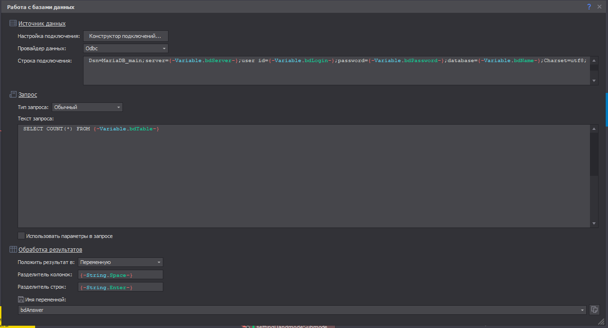Click the save icon beside Имя переменной
Screen dimensions: 608x328
tap(21, 299)
